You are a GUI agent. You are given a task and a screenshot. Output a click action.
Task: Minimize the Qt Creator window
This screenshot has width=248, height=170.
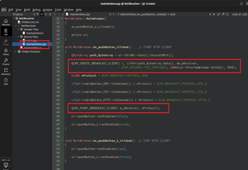click(241, 4)
